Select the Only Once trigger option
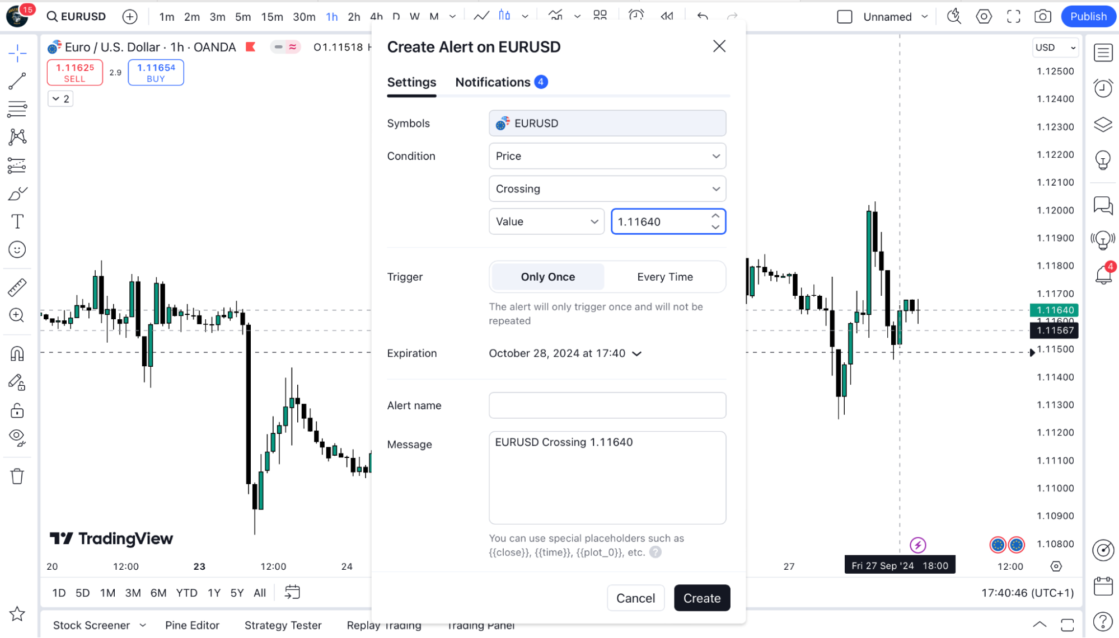 click(547, 277)
